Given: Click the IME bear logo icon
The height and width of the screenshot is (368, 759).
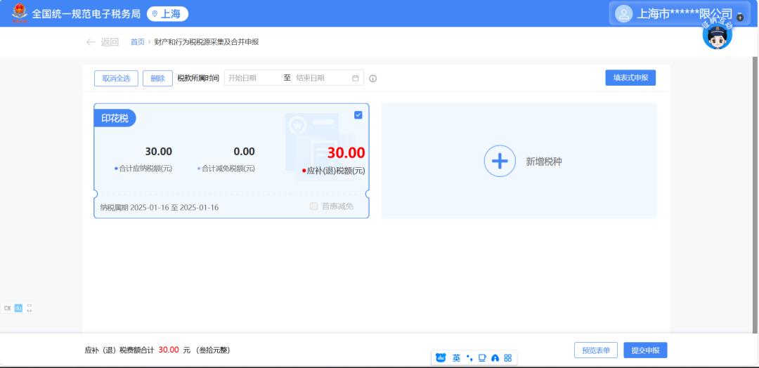Looking at the screenshot, I should coord(441,357).
